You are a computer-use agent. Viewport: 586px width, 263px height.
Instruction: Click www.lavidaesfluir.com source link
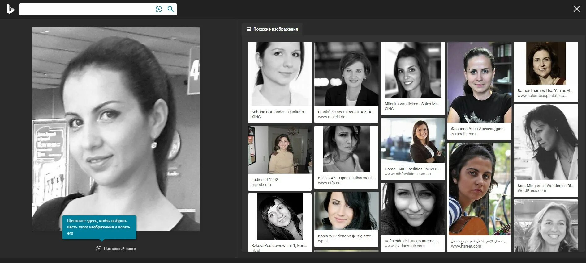click(x=404, y=246)
